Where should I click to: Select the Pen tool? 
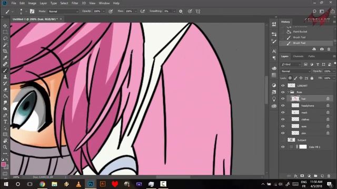click(5, 115)
